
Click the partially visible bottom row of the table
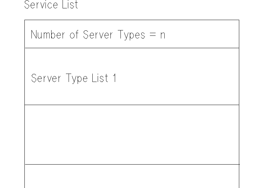(132, 176)
